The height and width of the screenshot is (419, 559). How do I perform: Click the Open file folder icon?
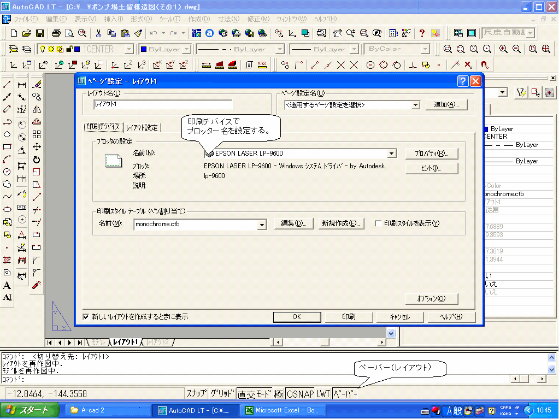(x=26, y=33)
